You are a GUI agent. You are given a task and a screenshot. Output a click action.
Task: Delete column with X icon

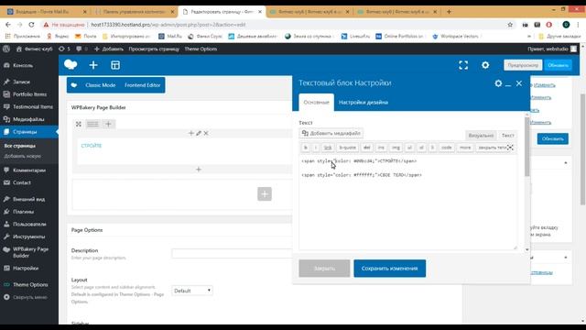point(206,133)
